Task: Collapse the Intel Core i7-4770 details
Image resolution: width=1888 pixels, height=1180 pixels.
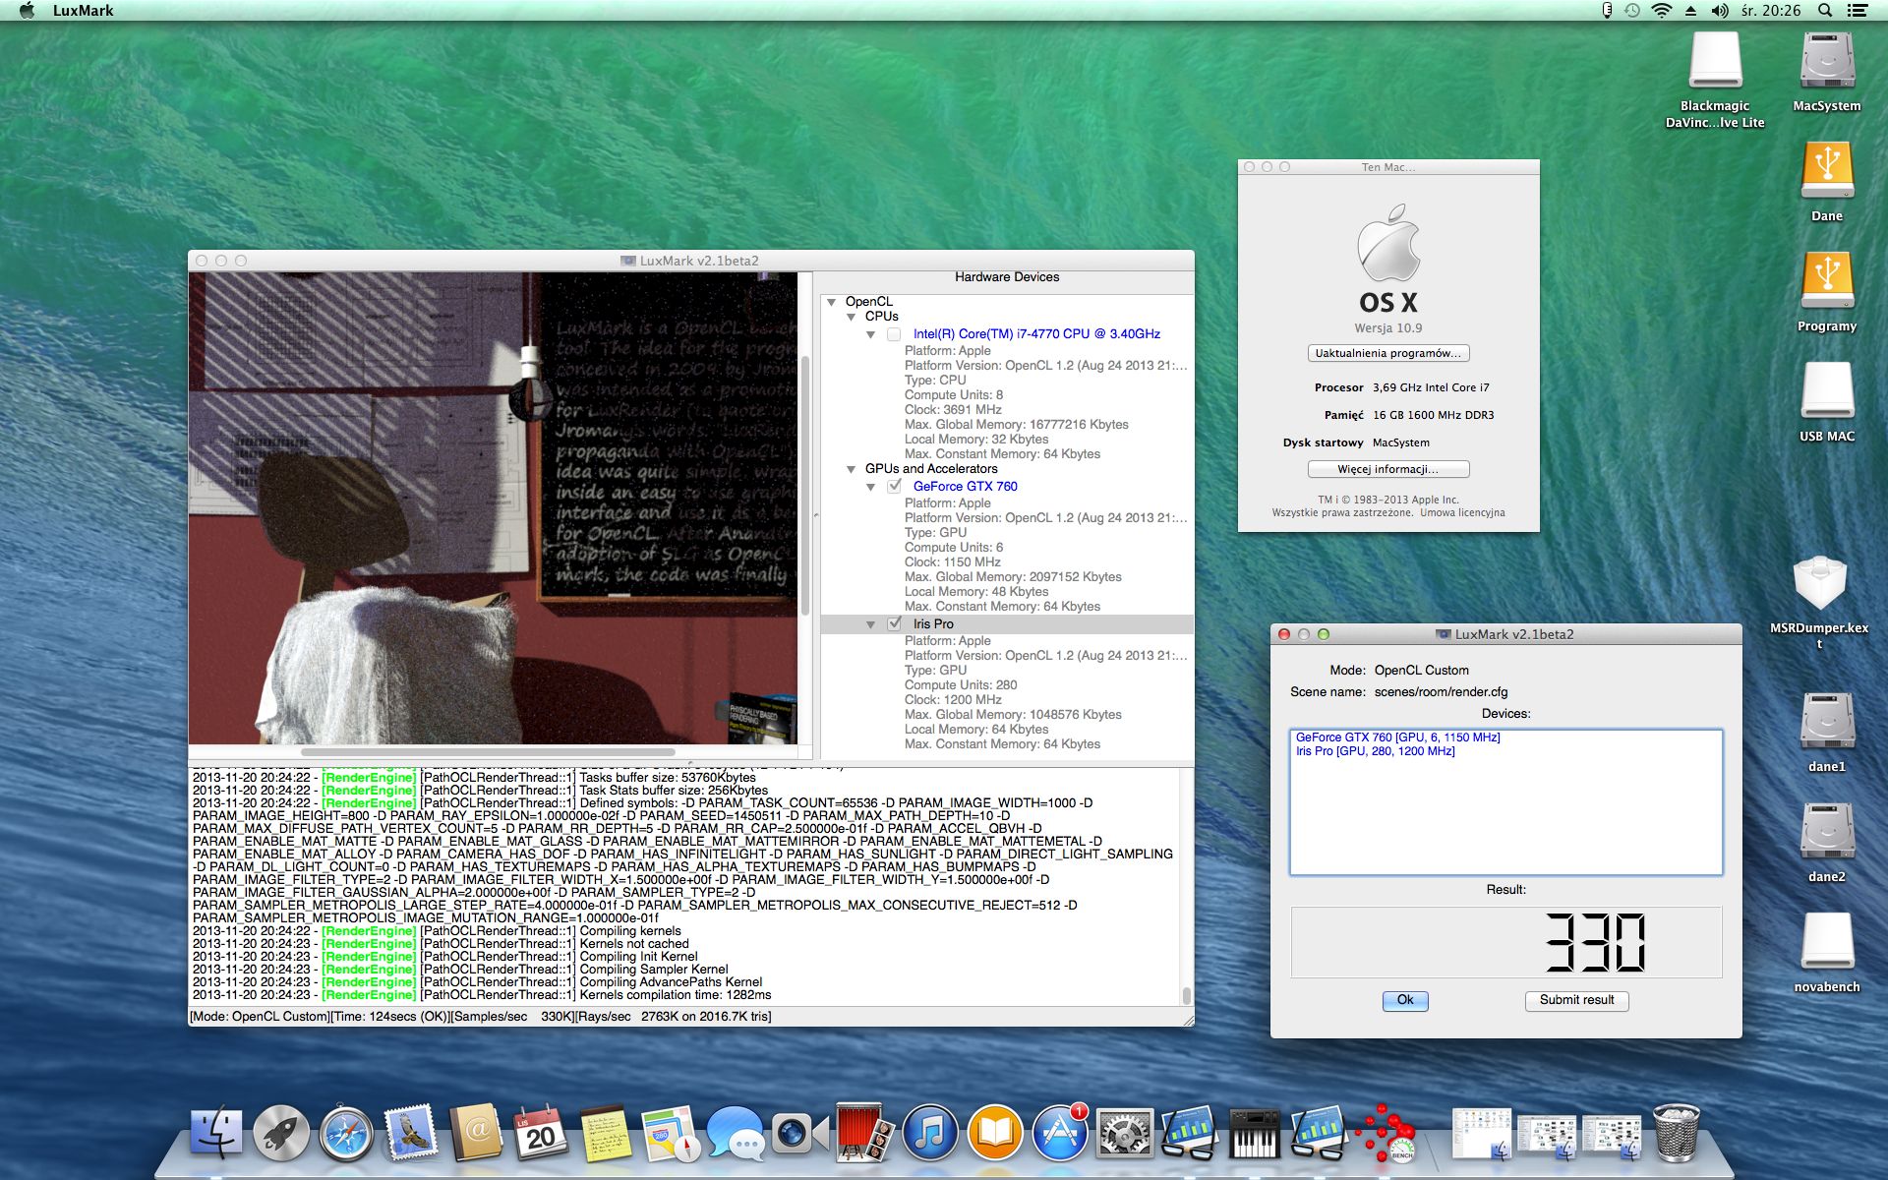Action: [x=870, y=334]
